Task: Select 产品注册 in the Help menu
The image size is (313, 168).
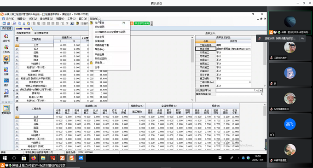Action: (110, 54)
